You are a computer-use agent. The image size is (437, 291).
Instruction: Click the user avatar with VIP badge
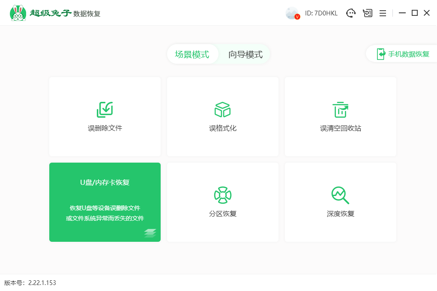[292, 13]
